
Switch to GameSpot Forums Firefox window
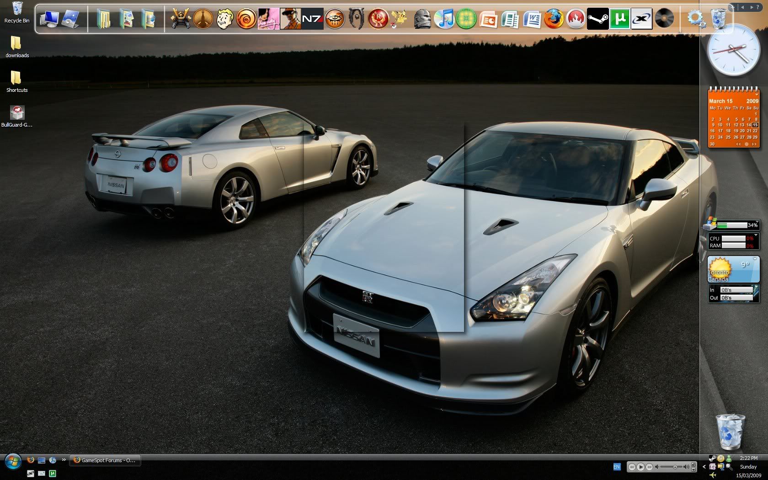(105, 460)
